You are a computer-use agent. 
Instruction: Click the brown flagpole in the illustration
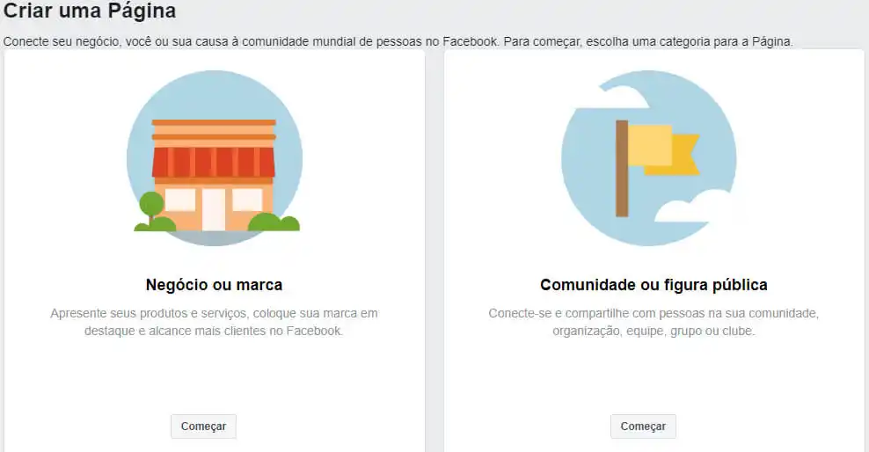[x=622, y=168]
